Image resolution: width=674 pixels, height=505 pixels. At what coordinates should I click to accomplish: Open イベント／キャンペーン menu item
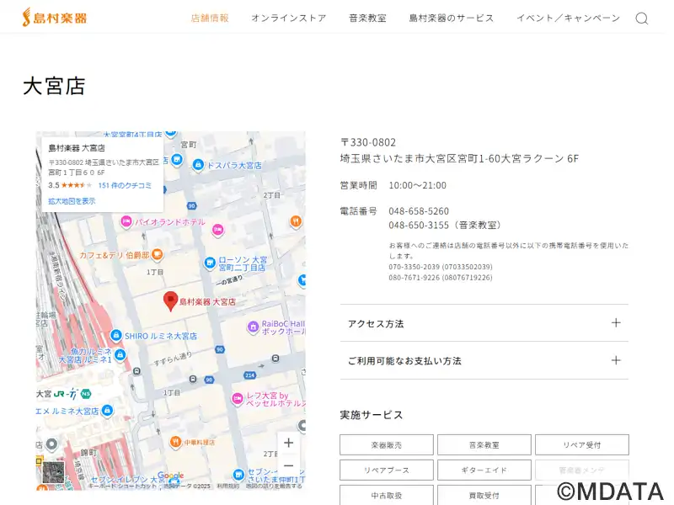click(568, 18)
